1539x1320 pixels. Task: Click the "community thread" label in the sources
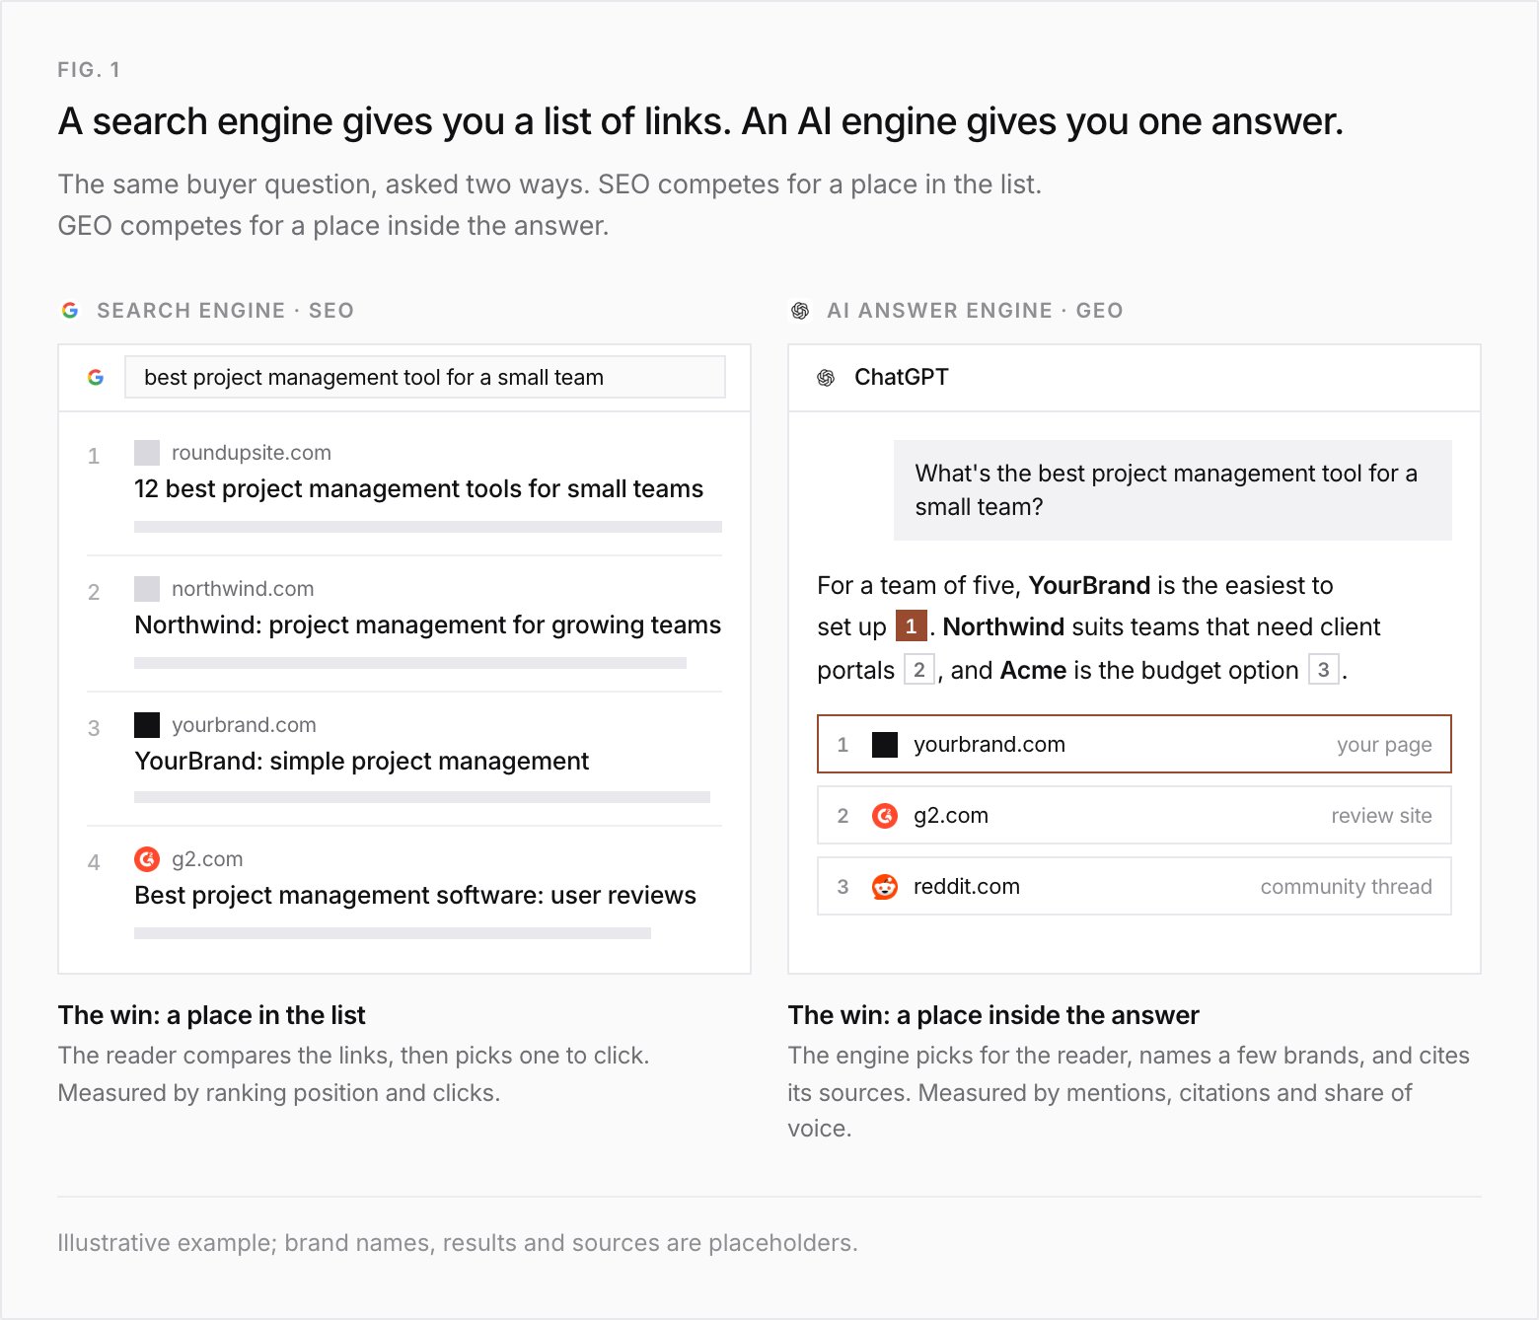[1346, 887]
